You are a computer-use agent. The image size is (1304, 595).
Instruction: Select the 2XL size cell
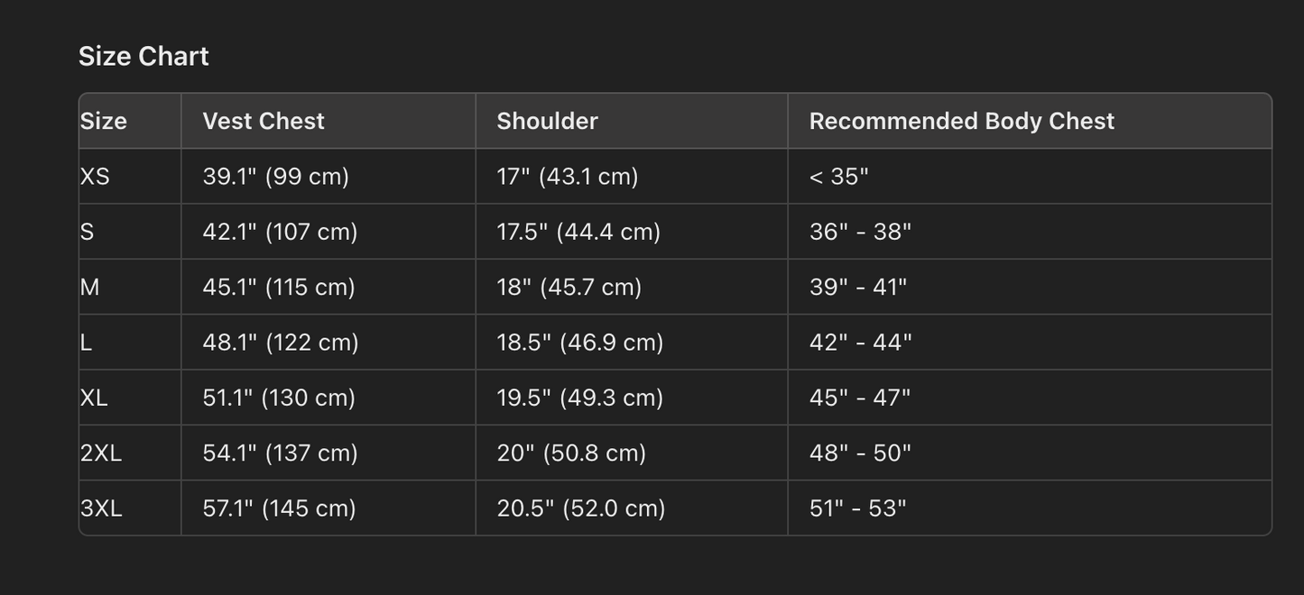[x=101, y=453]
